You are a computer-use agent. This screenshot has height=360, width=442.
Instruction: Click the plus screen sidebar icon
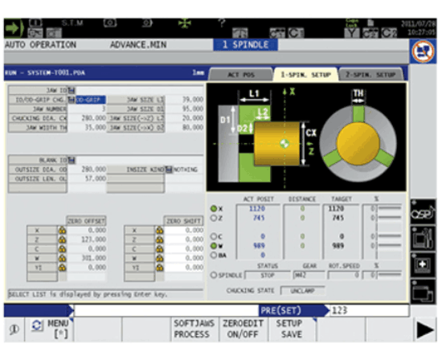pos(423,265)
